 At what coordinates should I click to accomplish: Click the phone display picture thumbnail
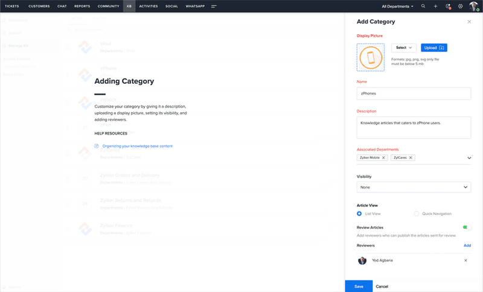click(x=371, y=57)
